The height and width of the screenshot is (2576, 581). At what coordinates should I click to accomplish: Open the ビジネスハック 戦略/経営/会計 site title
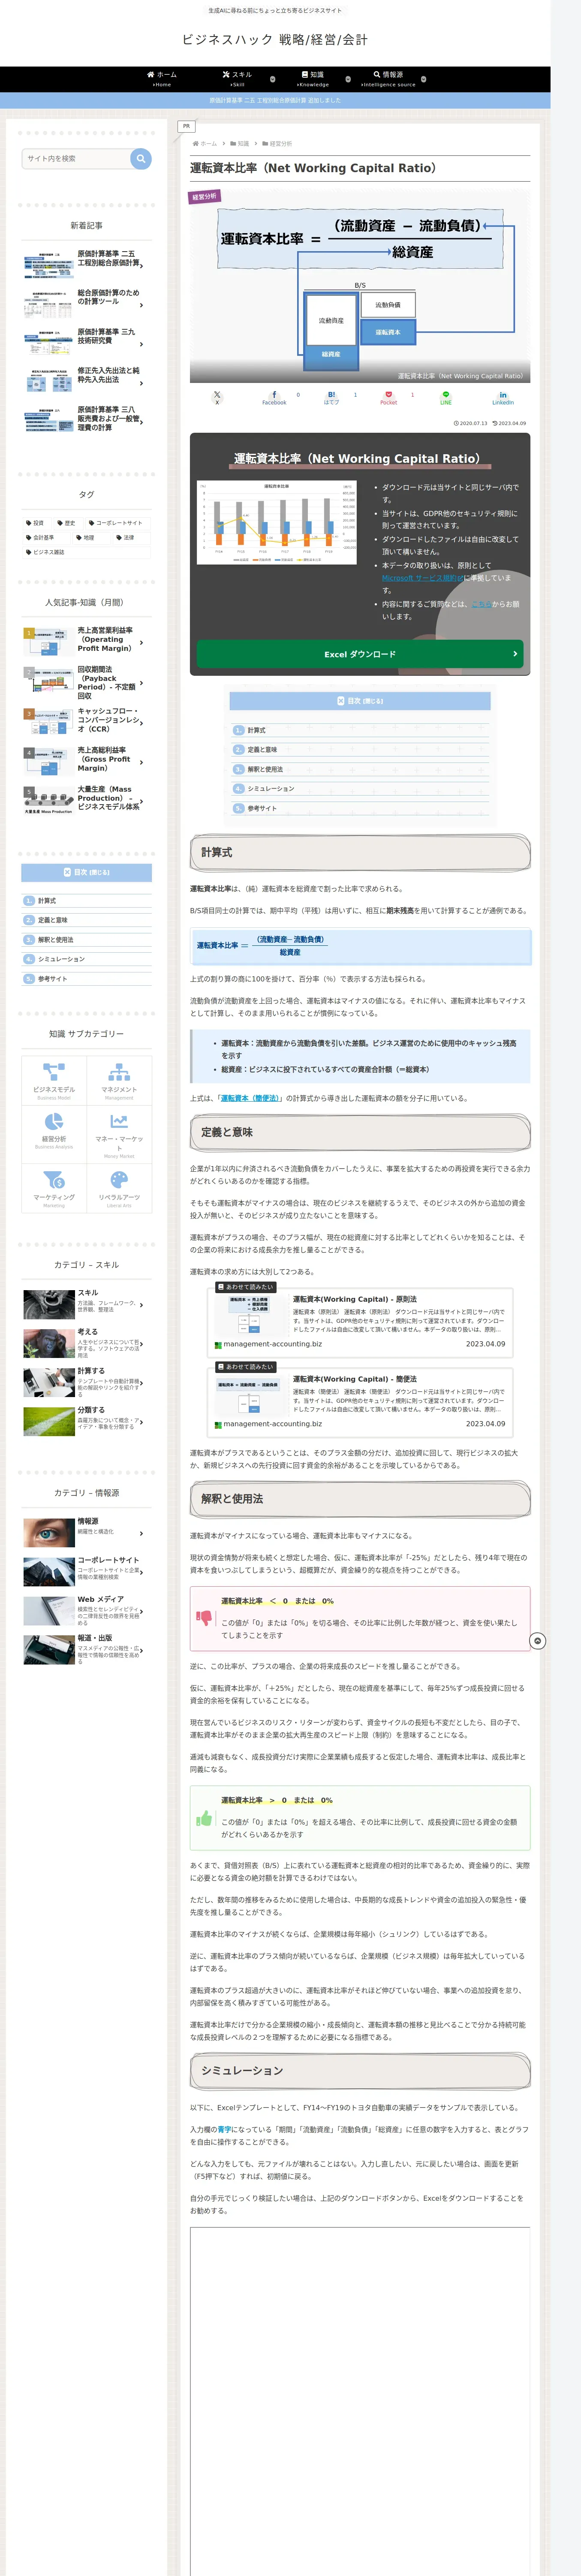[x=274, y=40]
